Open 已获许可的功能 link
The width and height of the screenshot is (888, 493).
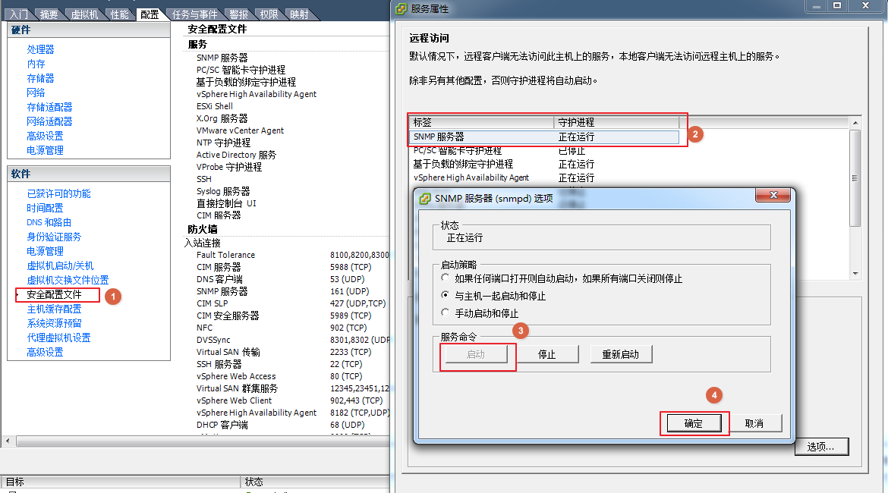click(59, 193)
